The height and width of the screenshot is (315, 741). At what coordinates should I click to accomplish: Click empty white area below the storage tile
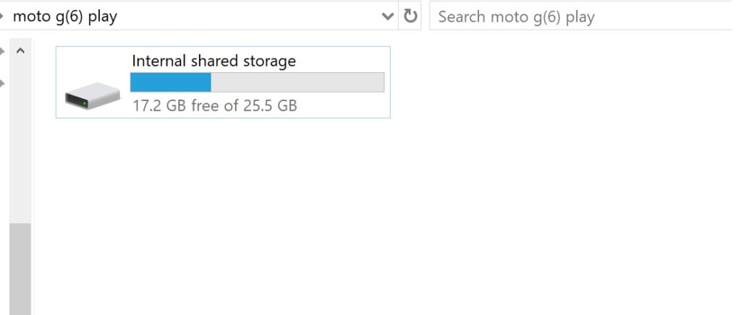tap(223, 212)
